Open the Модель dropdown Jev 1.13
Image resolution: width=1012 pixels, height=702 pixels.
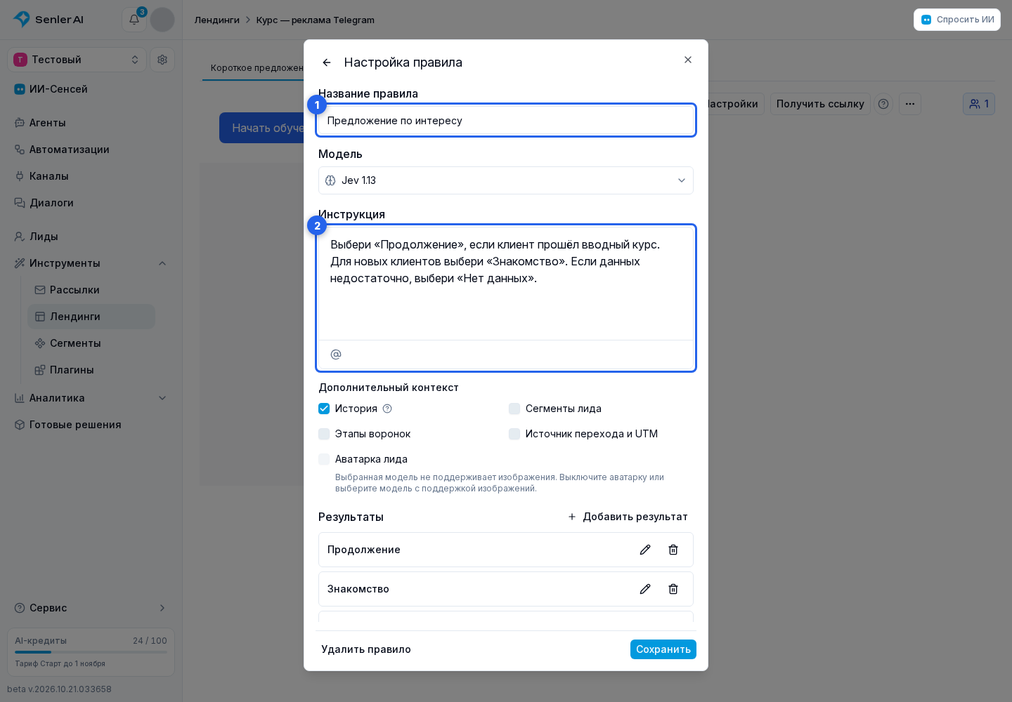[x=506, y=180]
